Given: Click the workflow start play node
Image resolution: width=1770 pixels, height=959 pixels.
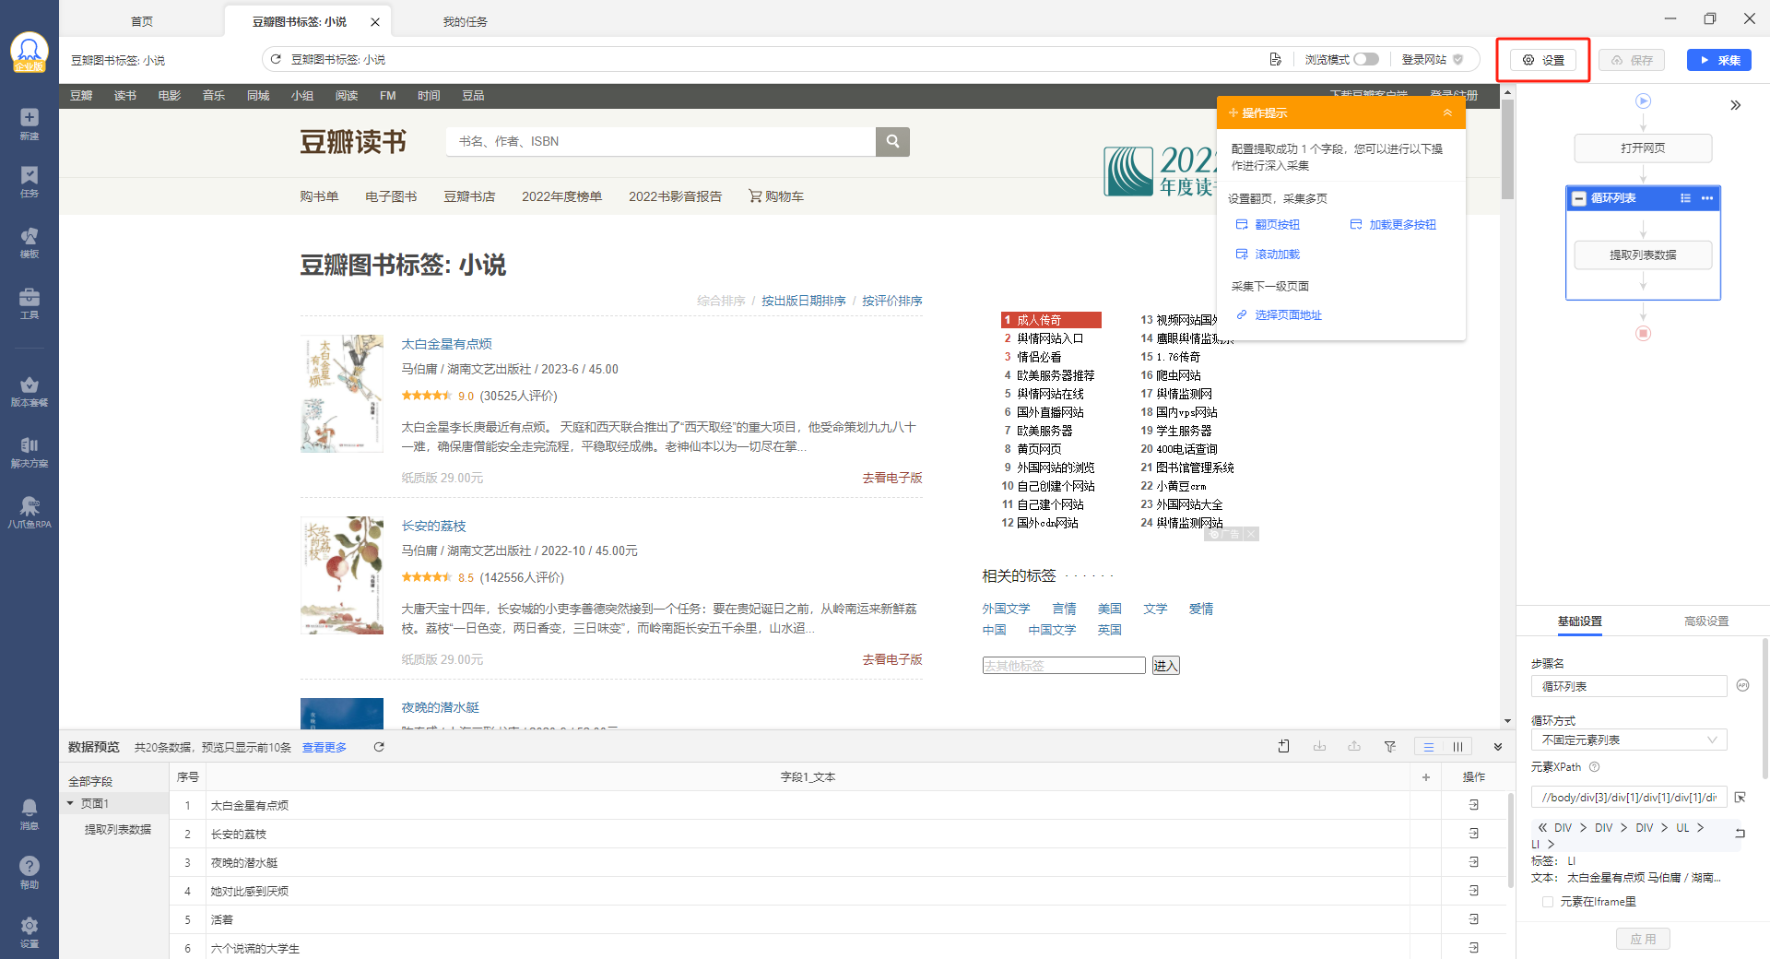Looking at the screenshot, I should tap(1643, 101).
